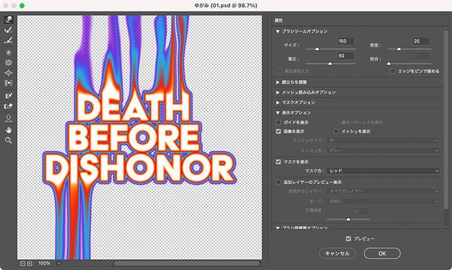Open 使用するレイヤー dropdown
This screenshot has height=270, width=452.
[383, 191]
